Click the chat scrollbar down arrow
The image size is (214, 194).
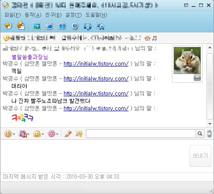coord(210,124)
